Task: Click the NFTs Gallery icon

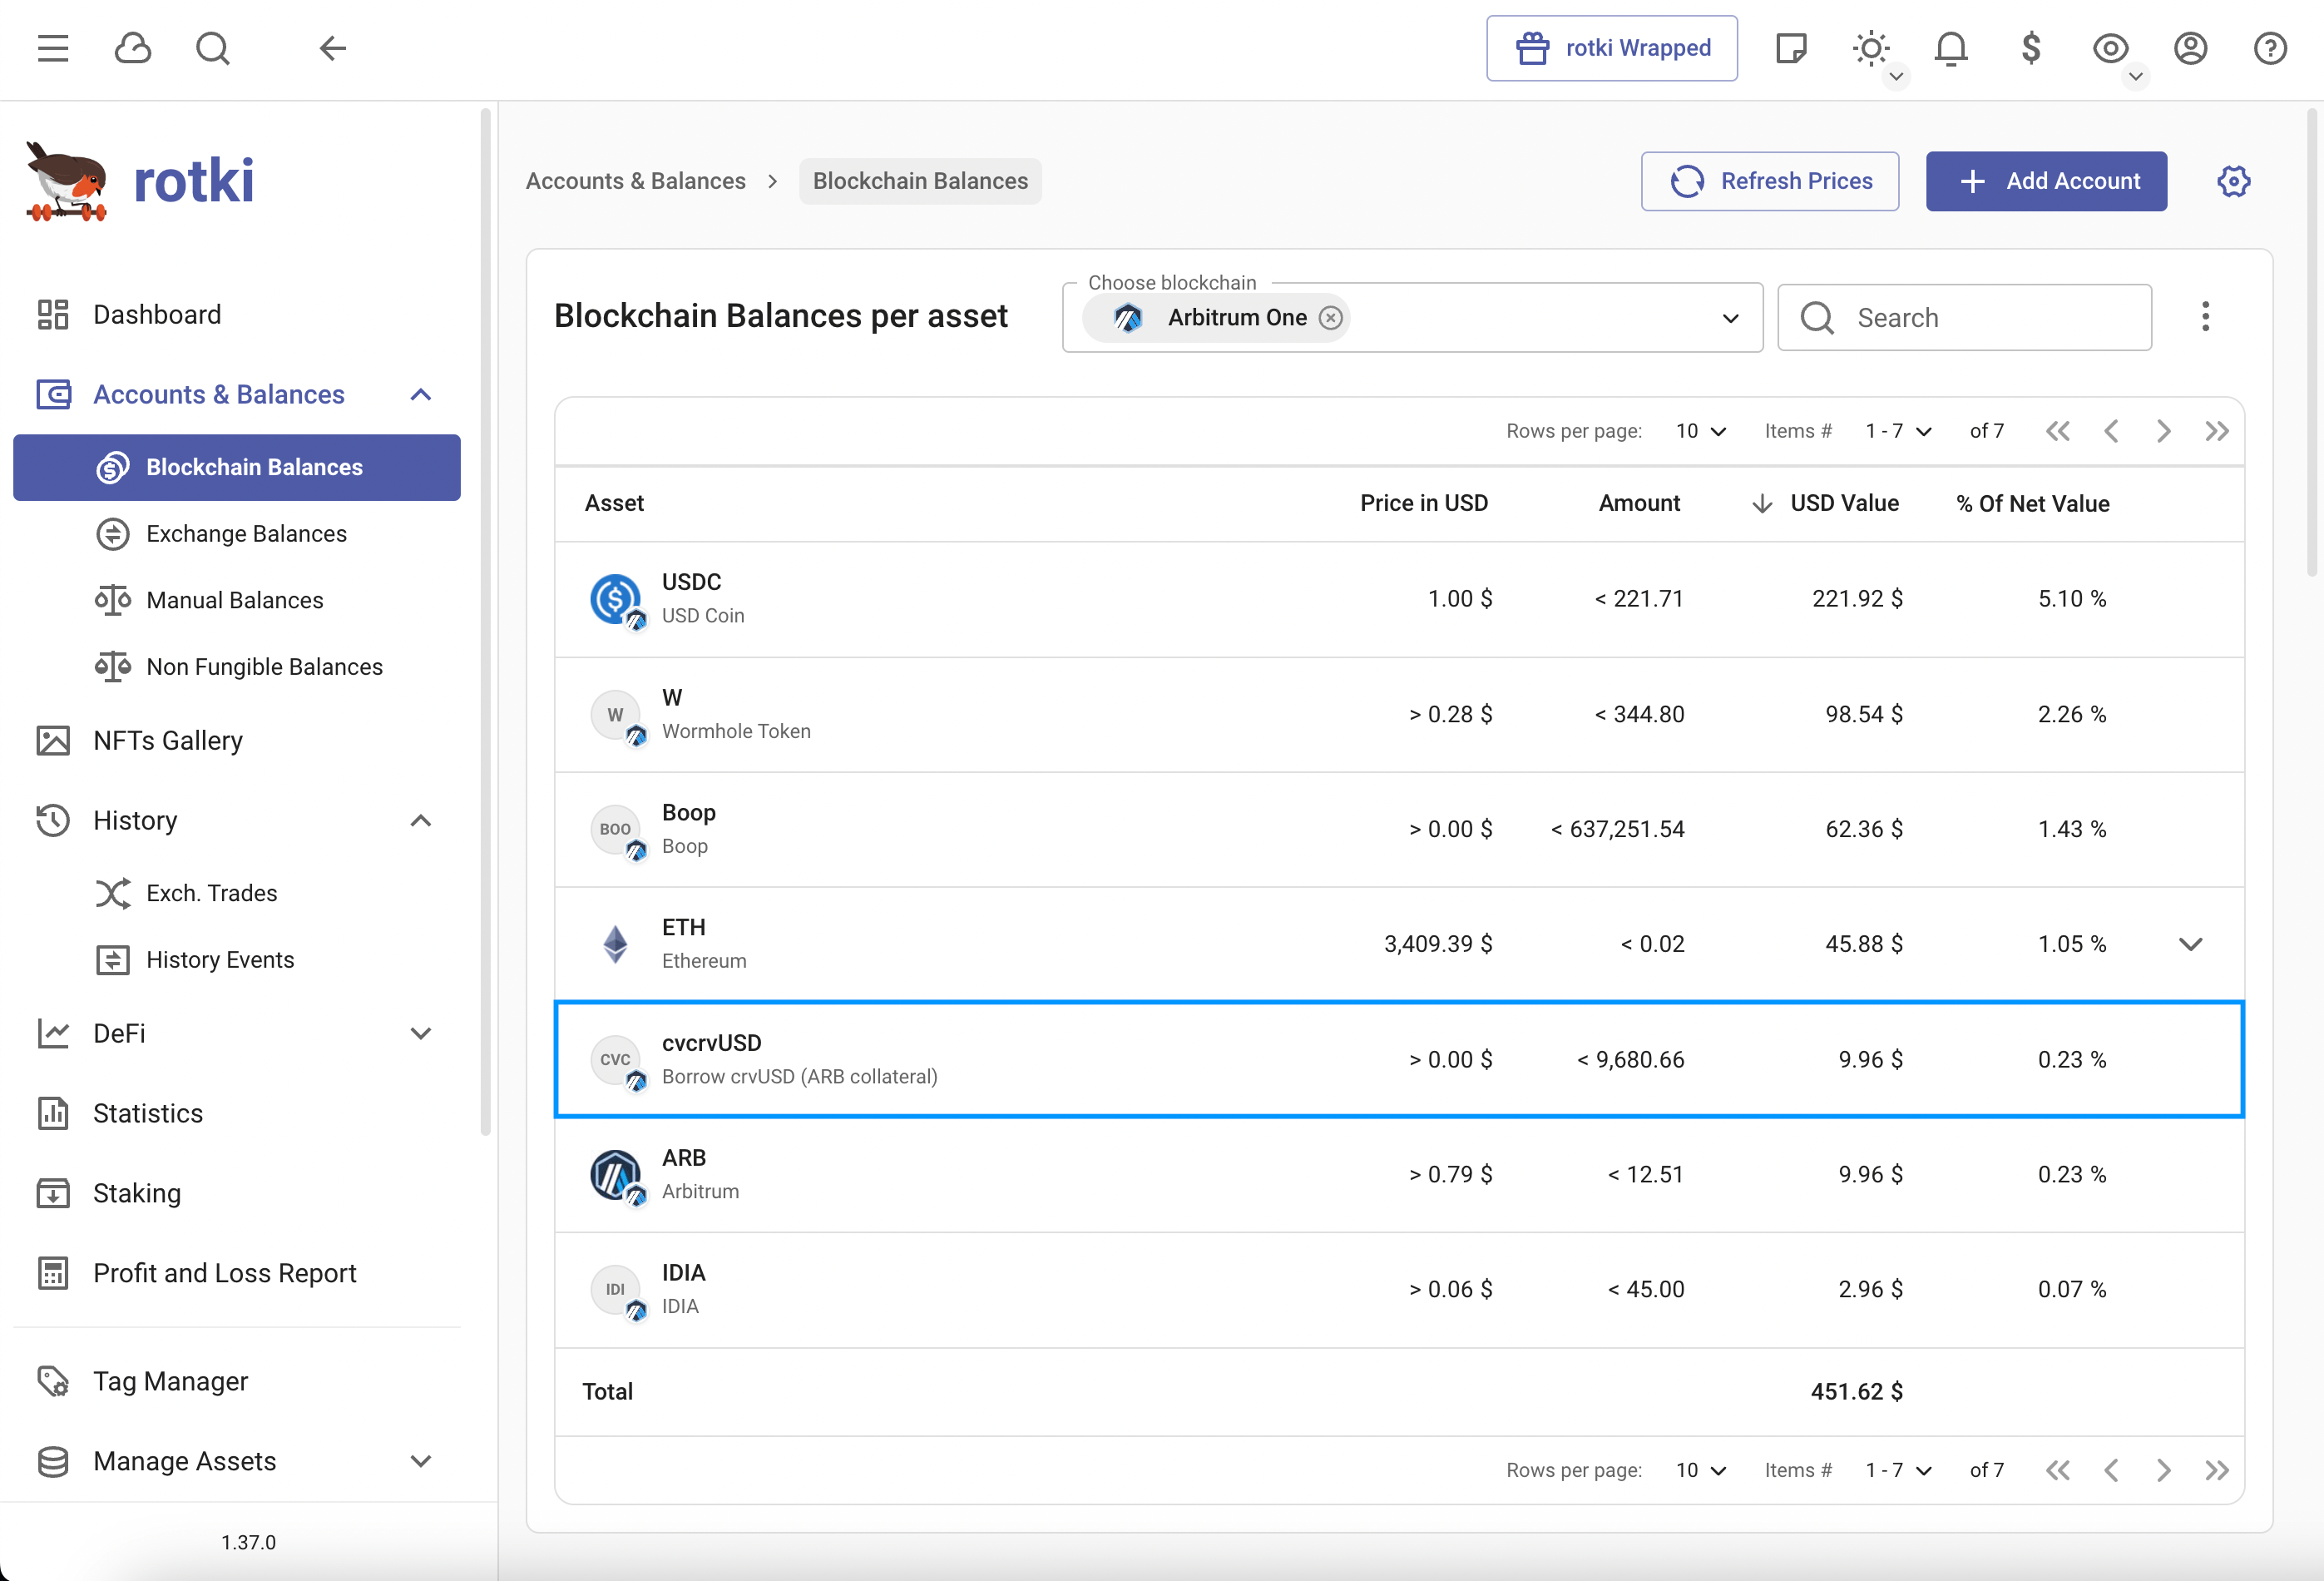Action: tap(53, 741)
